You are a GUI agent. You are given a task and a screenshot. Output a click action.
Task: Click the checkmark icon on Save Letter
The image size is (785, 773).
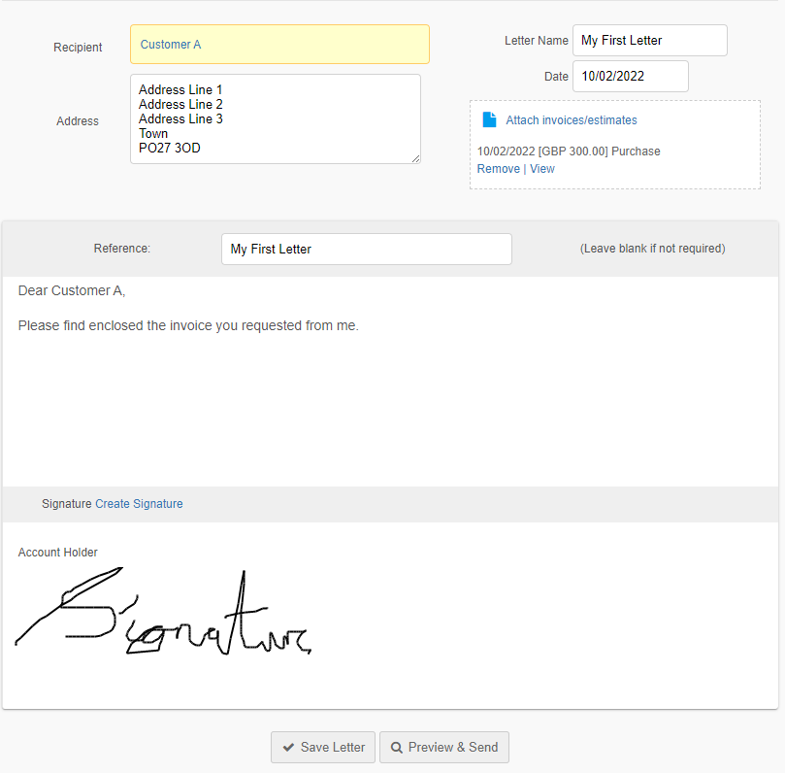pyautogui.click(x=288, y=748)
